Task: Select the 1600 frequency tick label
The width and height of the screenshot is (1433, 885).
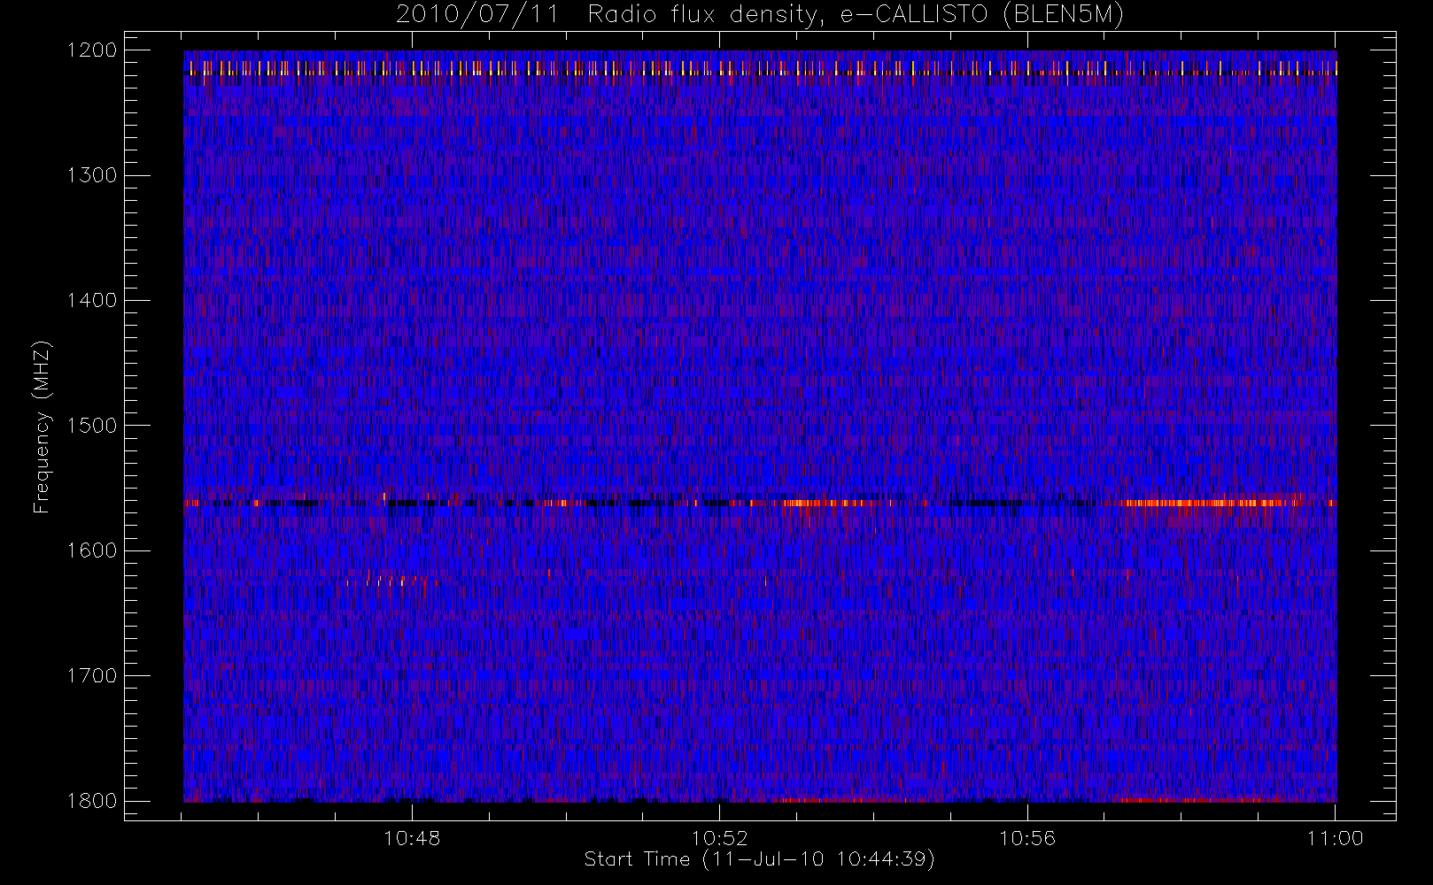Action: [92, 550]
